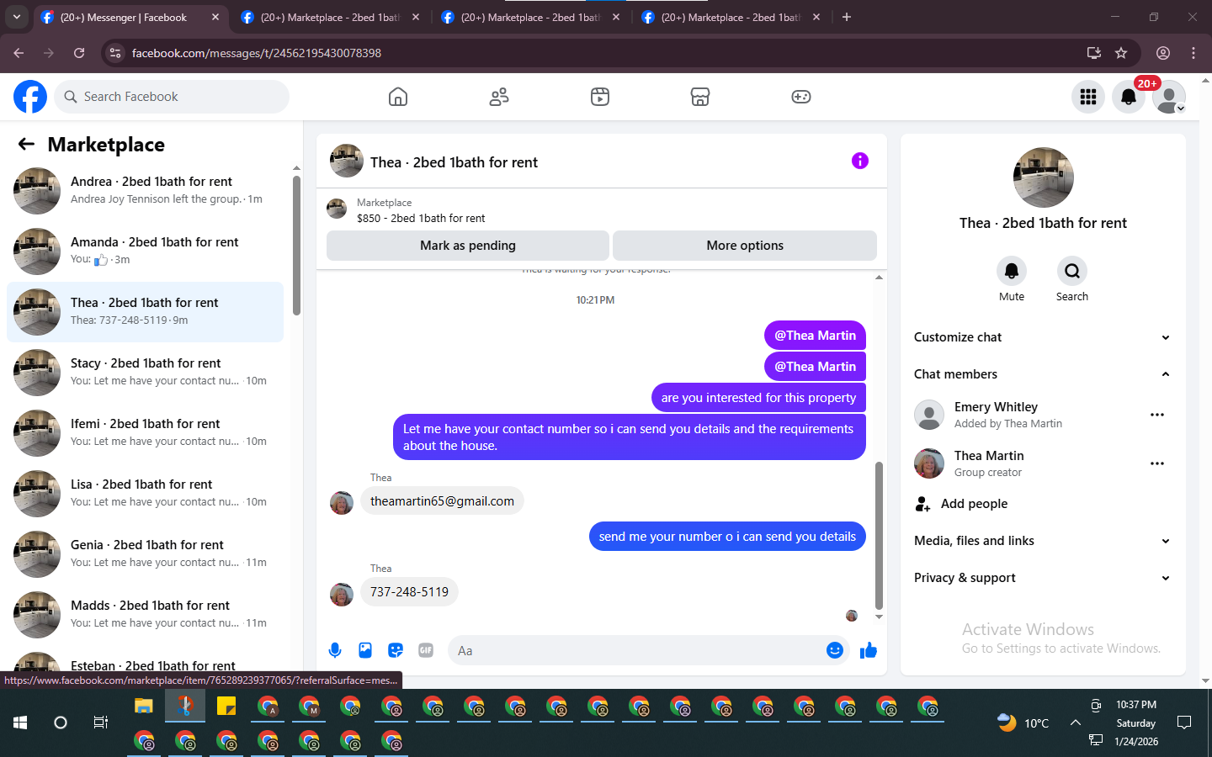The image size is (1212, 757).
Task: Open Windows Start menu
Action: tap(20, 723)
